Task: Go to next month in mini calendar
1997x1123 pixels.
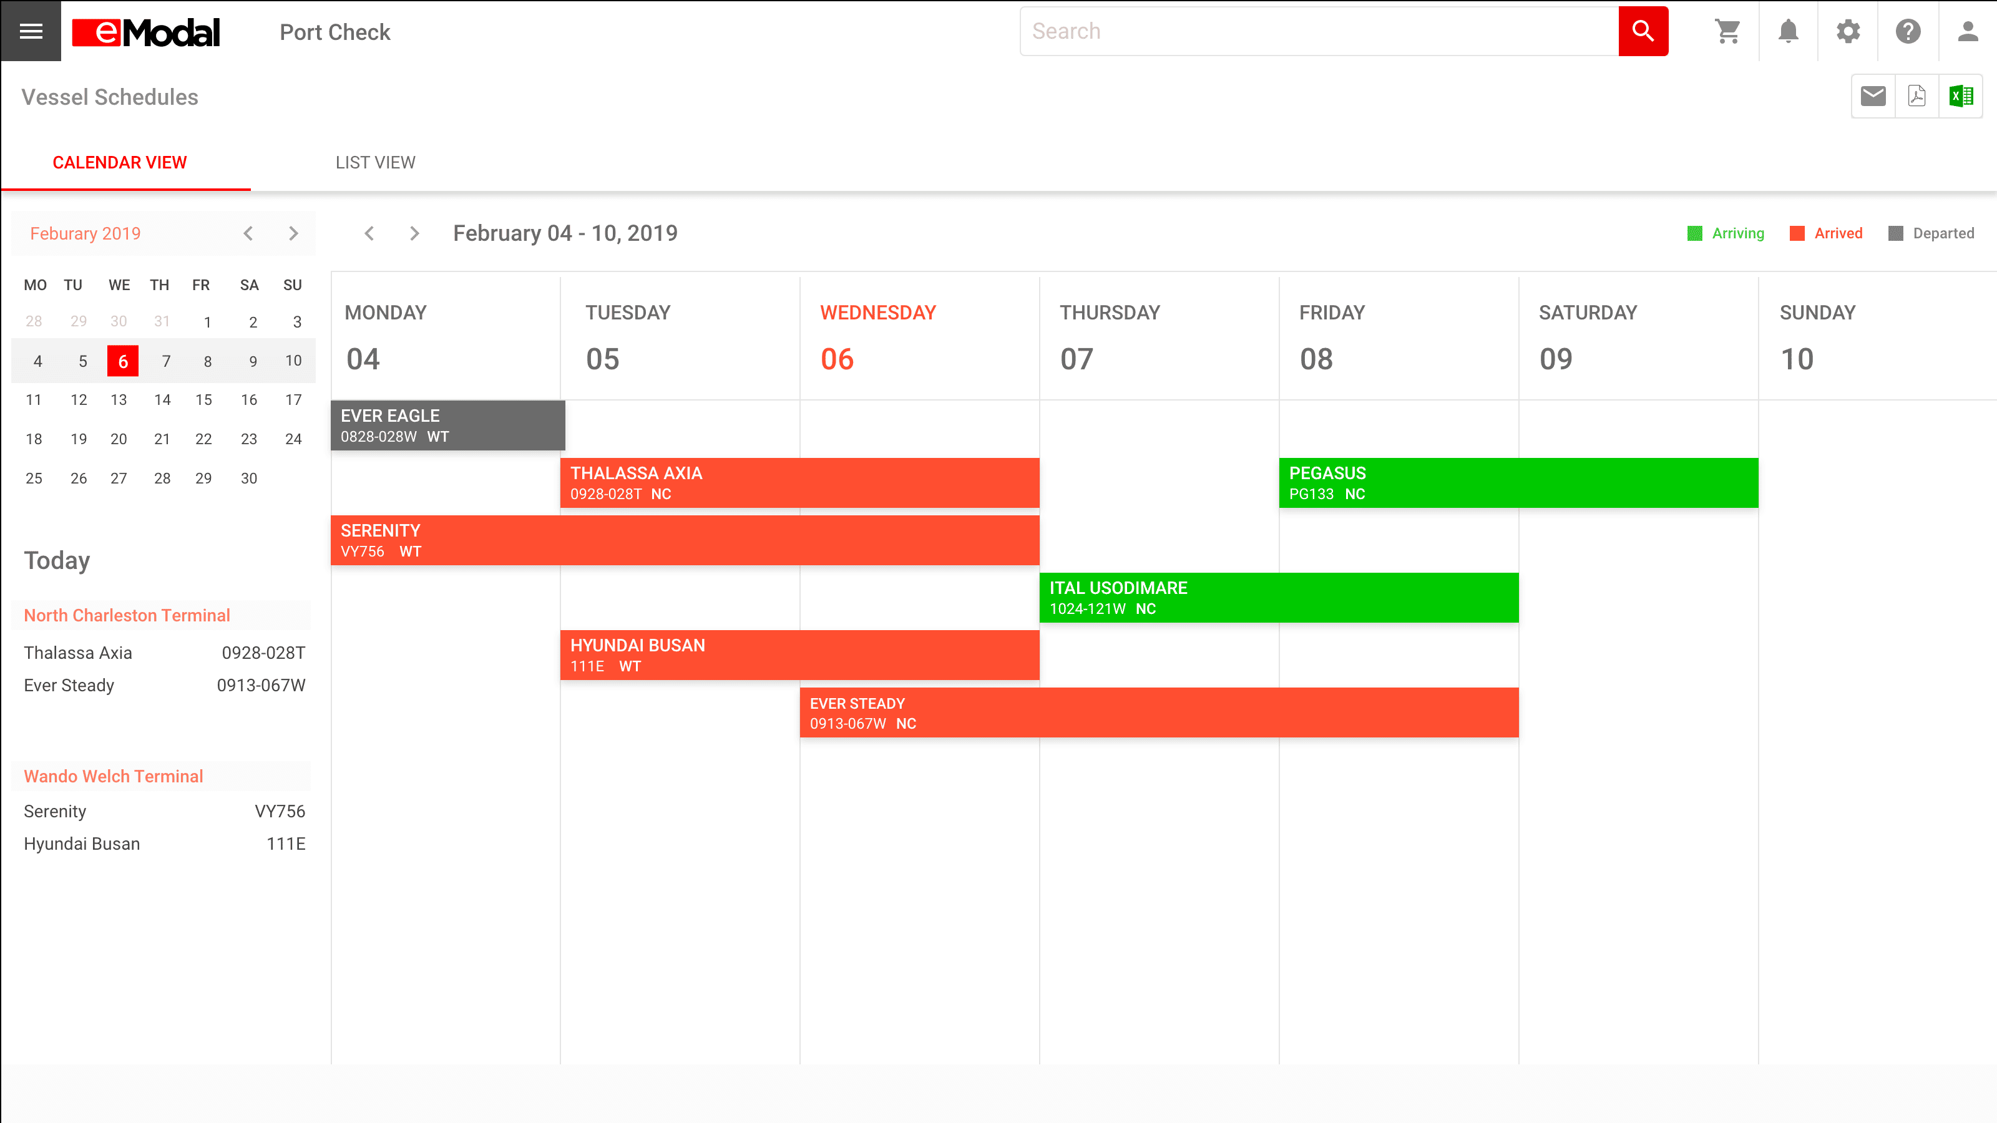Action: (x=293, y=233)
